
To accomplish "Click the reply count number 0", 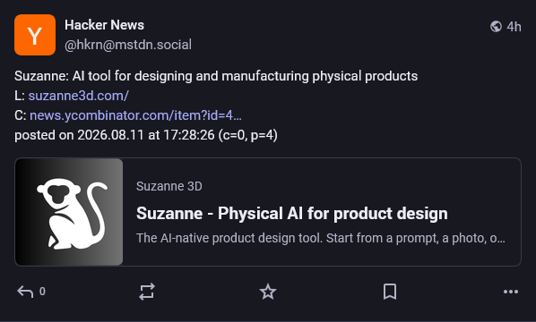I will (x=42, y=292).
